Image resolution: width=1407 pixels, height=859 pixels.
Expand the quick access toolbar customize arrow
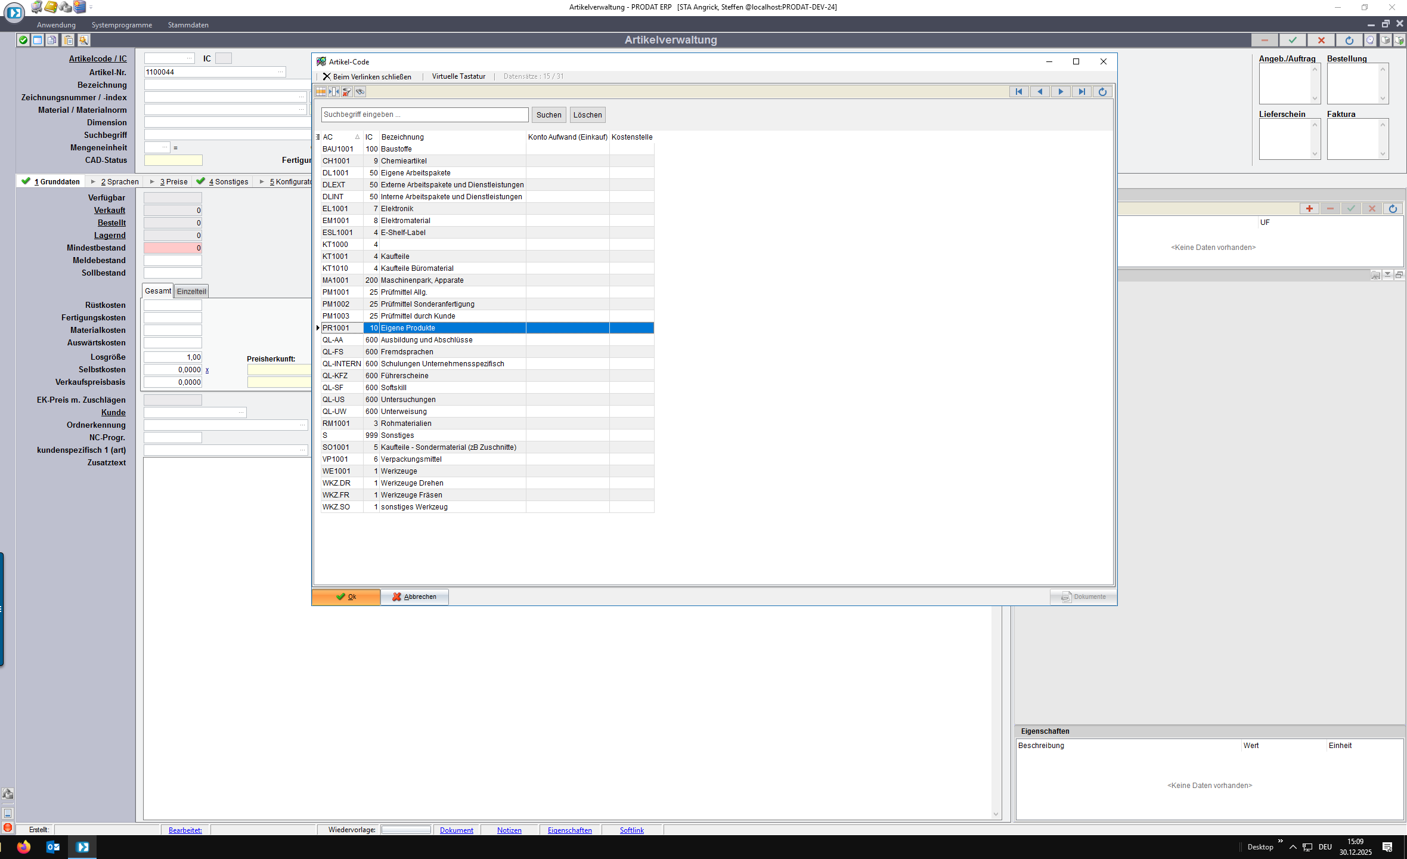point(91,8)
